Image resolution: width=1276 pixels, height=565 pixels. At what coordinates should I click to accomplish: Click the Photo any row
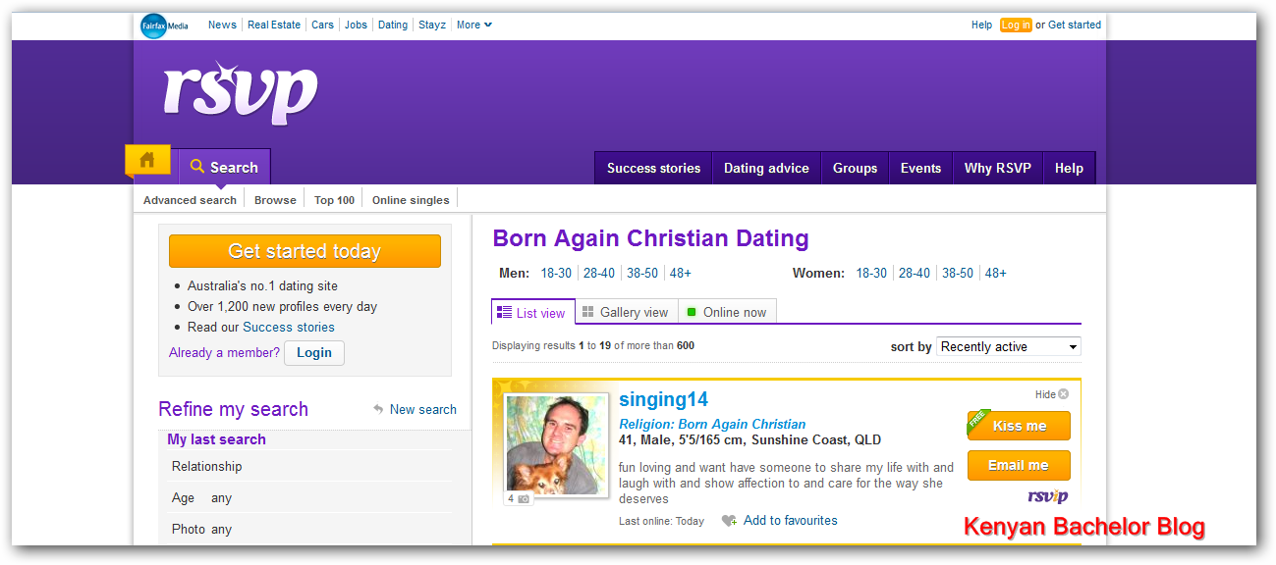point(309,529)
